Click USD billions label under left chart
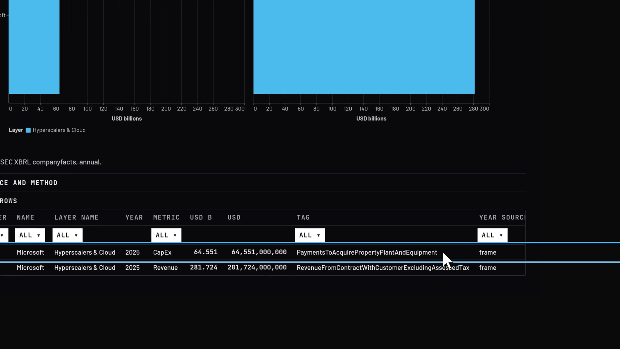The height and width of the screenshot is (349, 620). (x=127, y=119)
